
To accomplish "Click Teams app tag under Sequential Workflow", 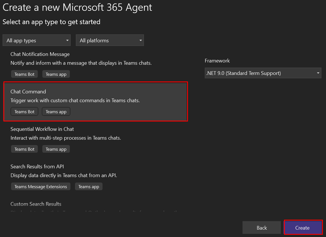I will coord(56,149).
